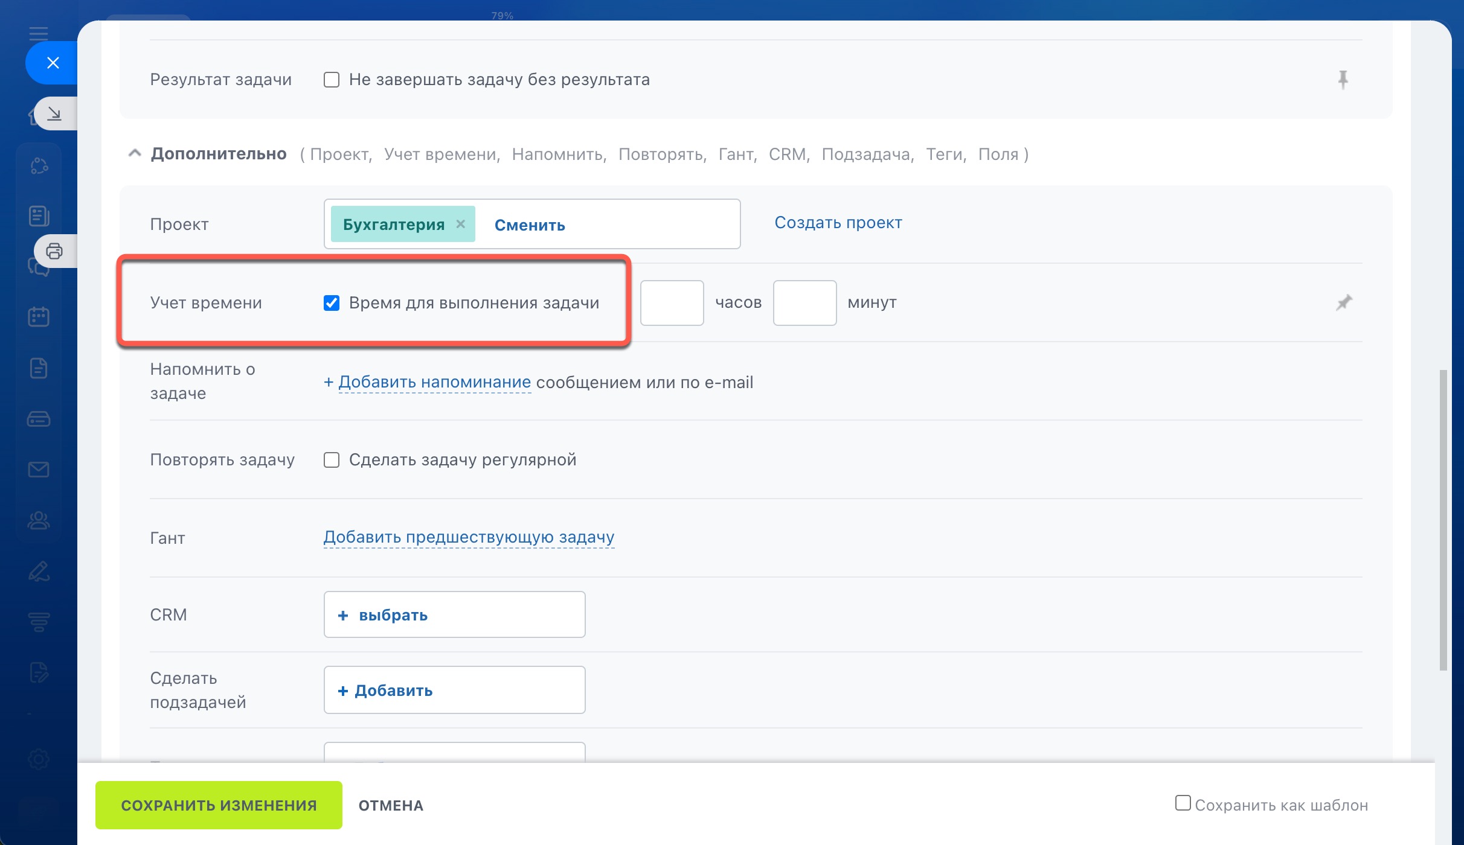Viewport: 1464px width, 845px height.
Task: Uncheck Время для выполнения задачи
Action: coord(332,303)
